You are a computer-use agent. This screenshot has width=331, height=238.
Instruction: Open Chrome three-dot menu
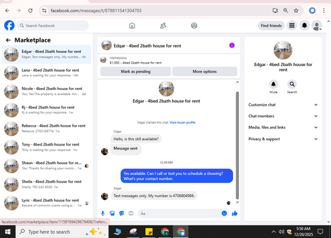click(324, 11)
